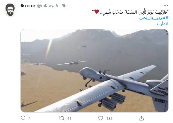The height and width of the screenshot is (123, 173).
Task: Open the second hashtag #مأرب
Action: coord(163,24)
